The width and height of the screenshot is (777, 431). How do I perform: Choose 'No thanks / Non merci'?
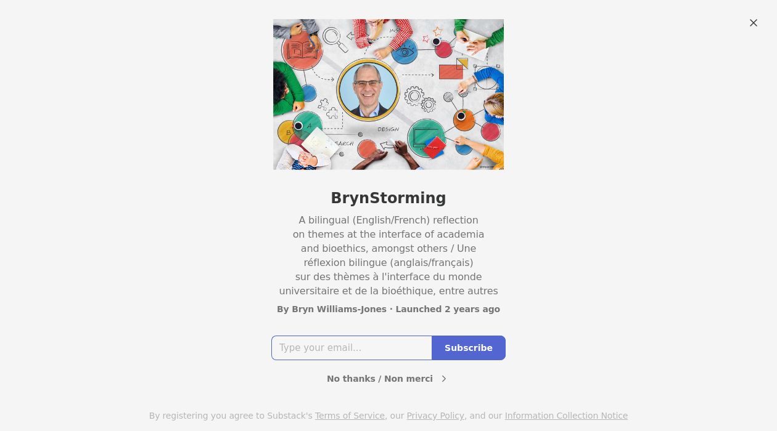click(380, 379)
